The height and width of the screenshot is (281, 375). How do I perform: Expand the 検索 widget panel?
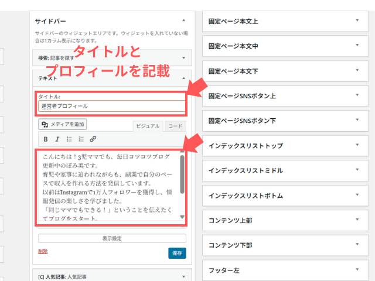[183, 57]
